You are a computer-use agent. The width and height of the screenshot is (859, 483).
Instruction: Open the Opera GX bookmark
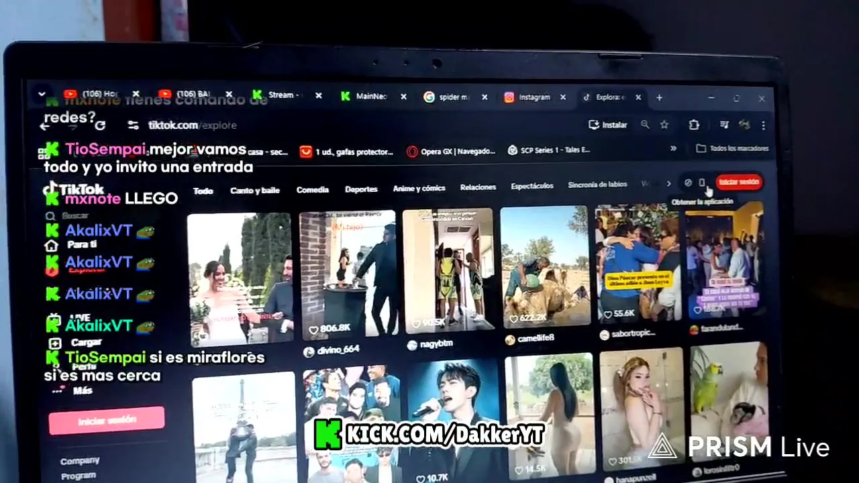452,152
